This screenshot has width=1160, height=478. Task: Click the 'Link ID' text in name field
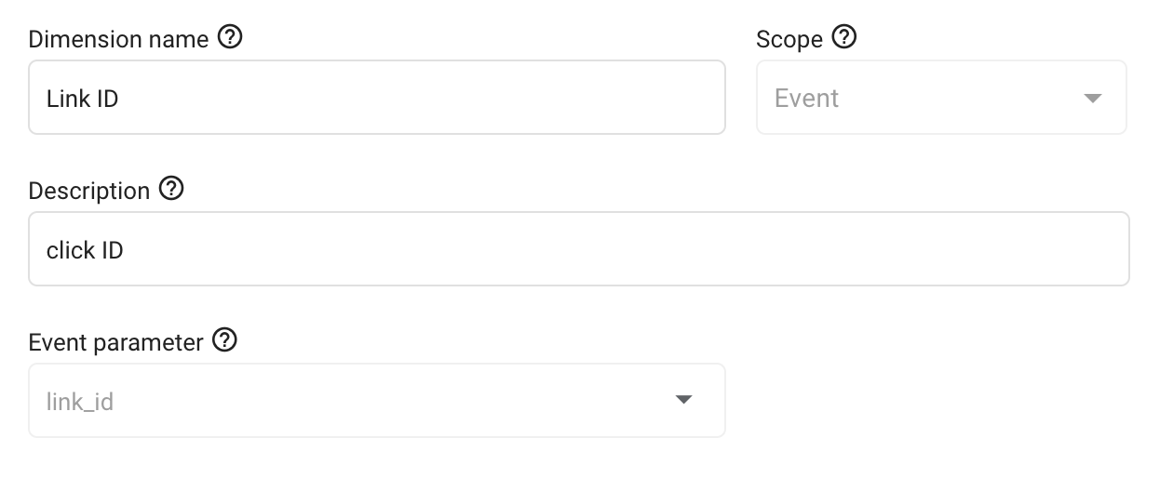tap(82, 99)
